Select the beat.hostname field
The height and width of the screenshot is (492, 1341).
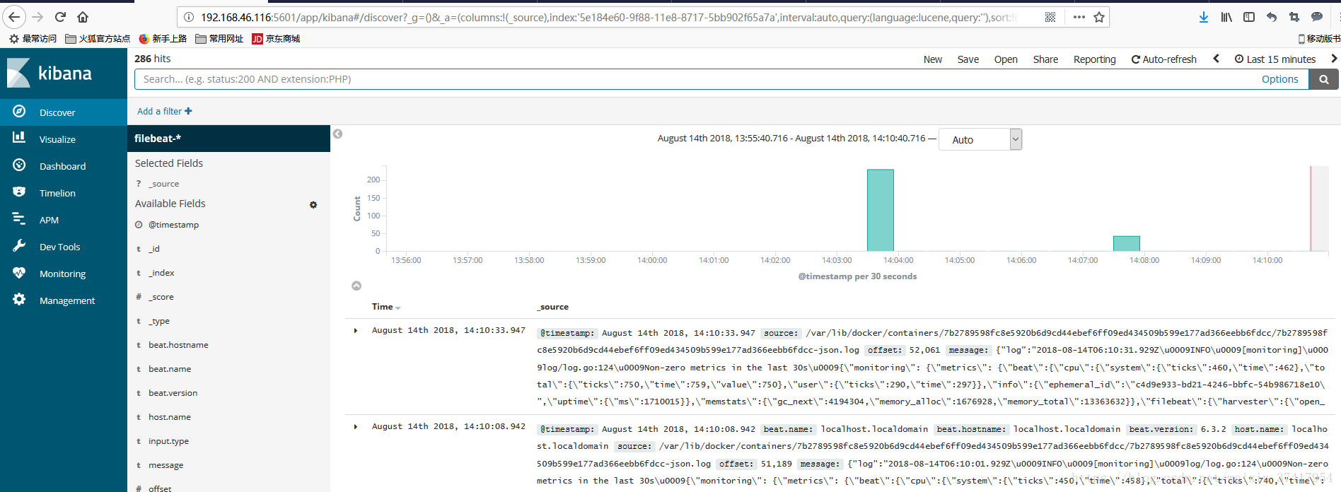(x=178, y=345)
